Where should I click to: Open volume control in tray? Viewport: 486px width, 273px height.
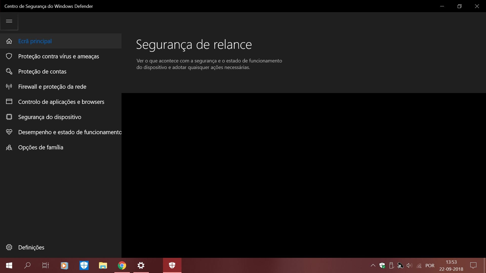[x=409, y=265]
